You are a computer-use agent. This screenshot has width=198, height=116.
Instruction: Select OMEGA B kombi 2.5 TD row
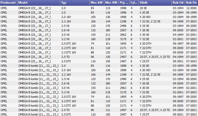pos(99,110)
